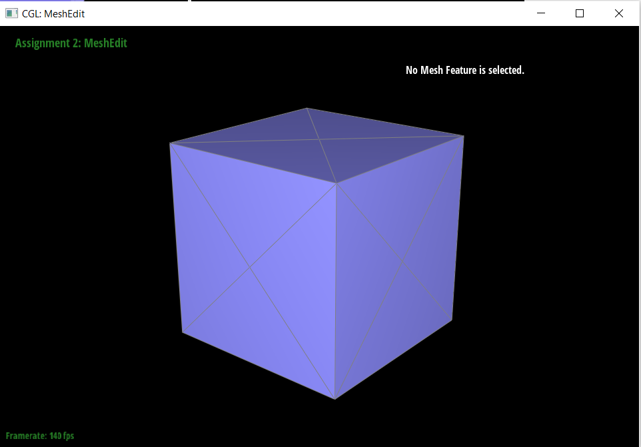Maximize the CGL: MeshEdit window

click(580, 13)
